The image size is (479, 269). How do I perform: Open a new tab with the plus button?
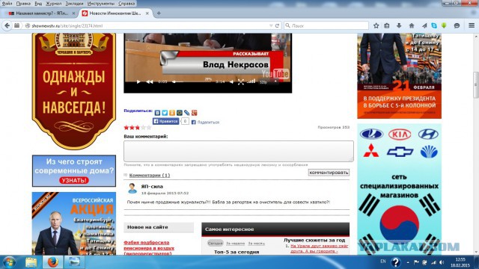pyautogui.click(x=159, y=13)
